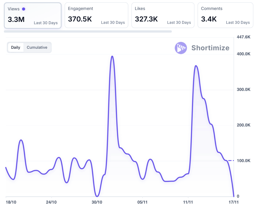
Task: Click the 24/10 date axis label
Action: tap(51, 202)
